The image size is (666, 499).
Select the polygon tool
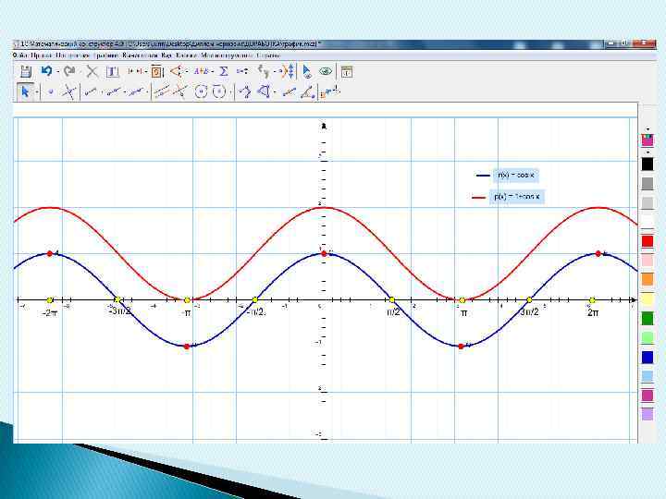point(264,91)
